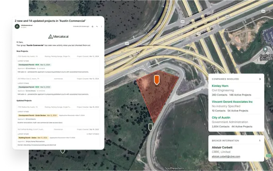273x171 pixels.
Task: Click the teal Capital place marker pin
Action: tap(265, 50)
